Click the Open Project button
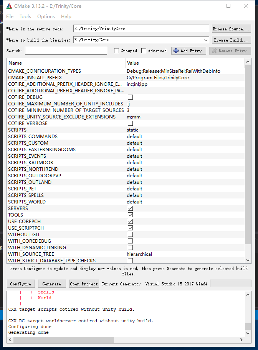The width and height of the screenshot is (258, 350). pos(84,284)
